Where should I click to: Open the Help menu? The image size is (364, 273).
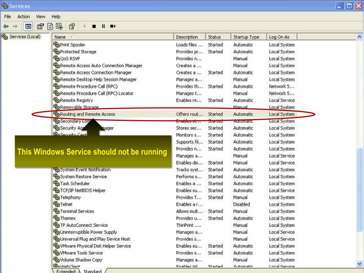point(56,17)
